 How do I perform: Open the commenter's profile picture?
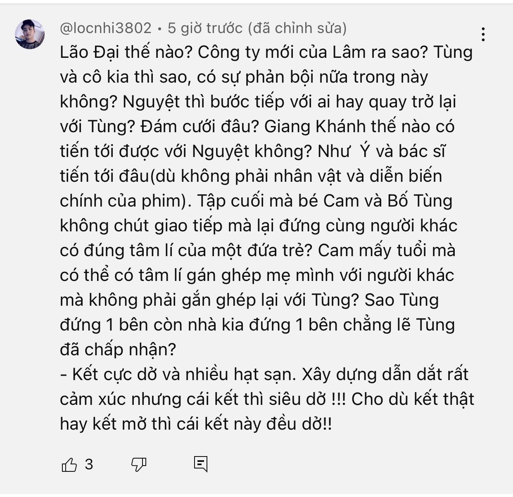(30, 34)
